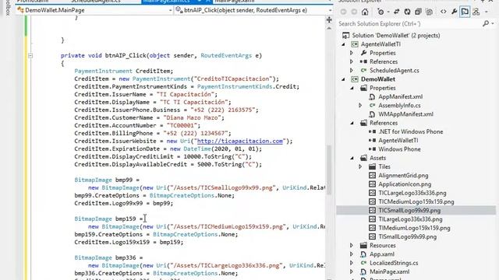Select TISmallLogo99x99.png in Assets
The image size is (499, 280).
[408, 236]
